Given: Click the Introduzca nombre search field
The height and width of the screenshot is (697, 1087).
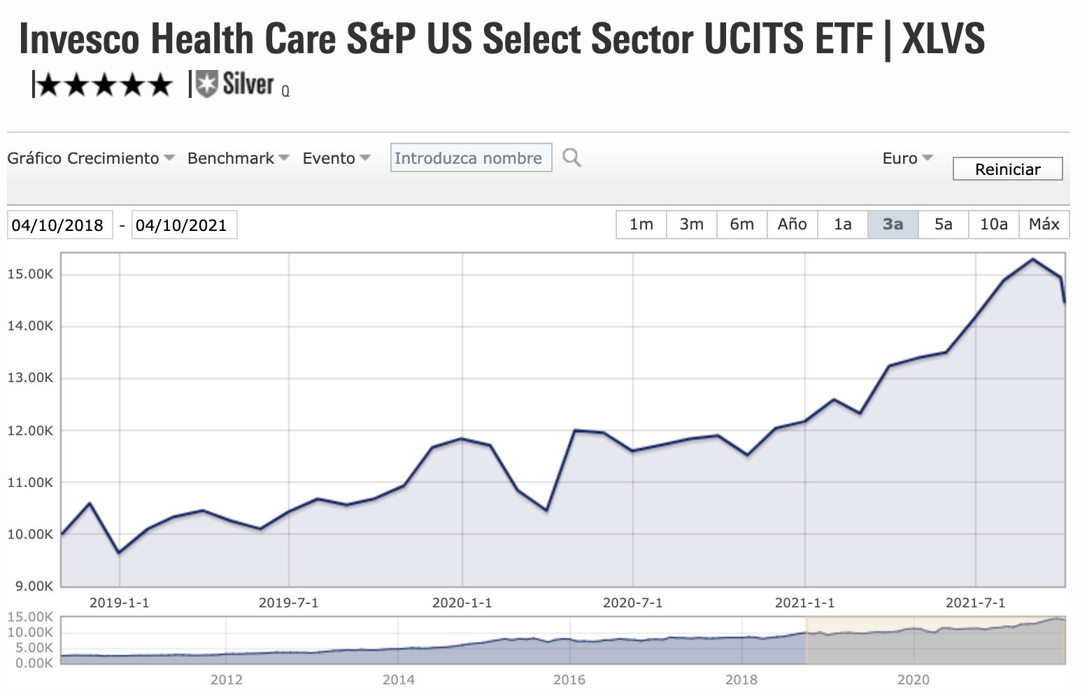Looking at the screenshot, I should tap(470, 157).
